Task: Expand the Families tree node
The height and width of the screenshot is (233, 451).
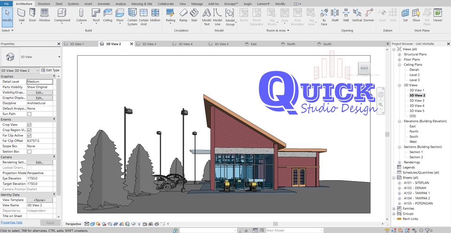Action: pos(394,209)
